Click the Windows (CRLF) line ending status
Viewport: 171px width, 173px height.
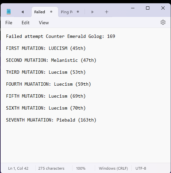point(113,168)
